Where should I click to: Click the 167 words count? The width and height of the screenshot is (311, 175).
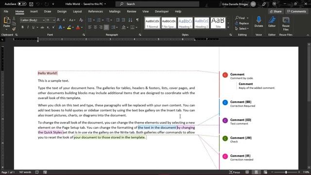[x=25, y=172]
